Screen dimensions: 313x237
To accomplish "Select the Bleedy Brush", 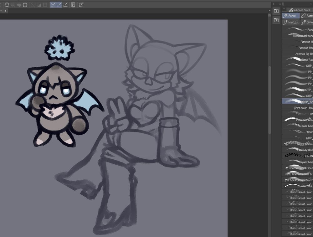I will [x=297, y=150].
